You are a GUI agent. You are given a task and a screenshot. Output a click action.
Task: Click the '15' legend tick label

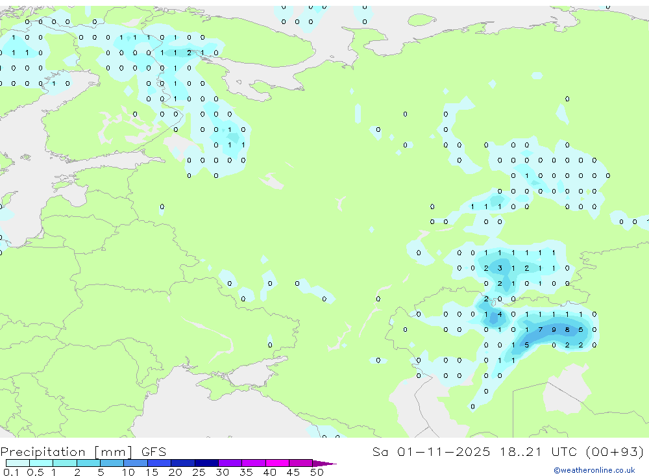coord(152,472)
